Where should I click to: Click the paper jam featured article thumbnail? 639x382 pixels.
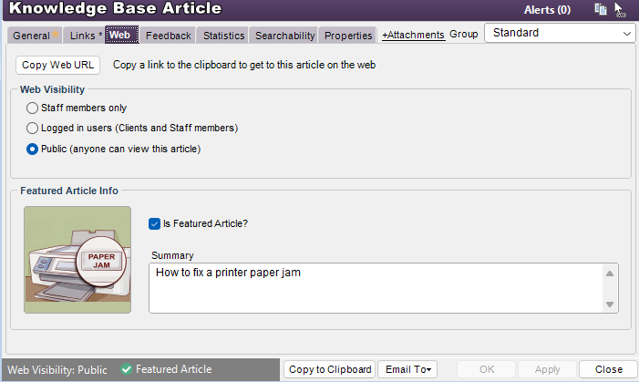pyautogui.click(x=77, y=260)
